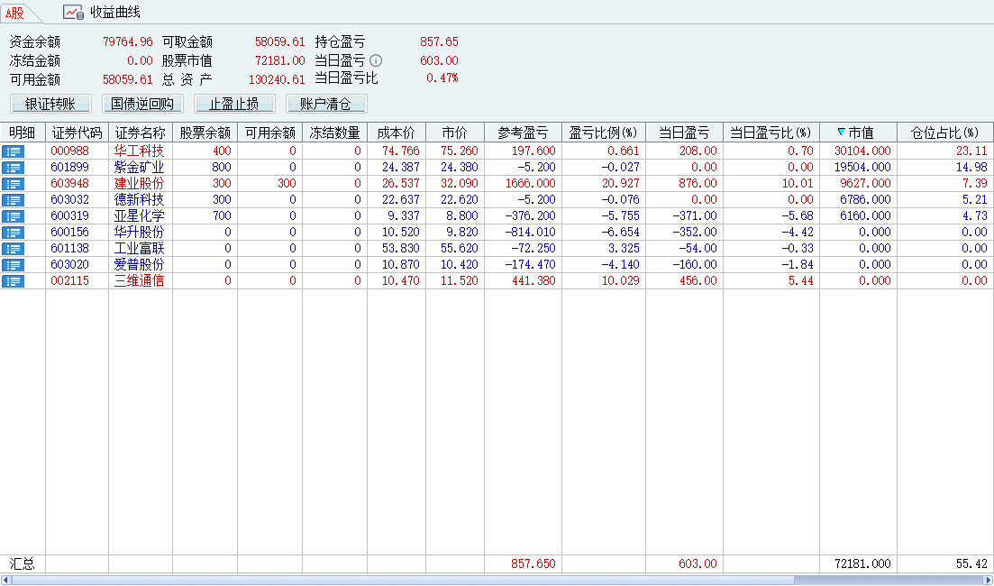Viewport: 994px width, 586px height.
Task: Click the horizontal scrollbar thumb
Action: (x=403, y=581)
